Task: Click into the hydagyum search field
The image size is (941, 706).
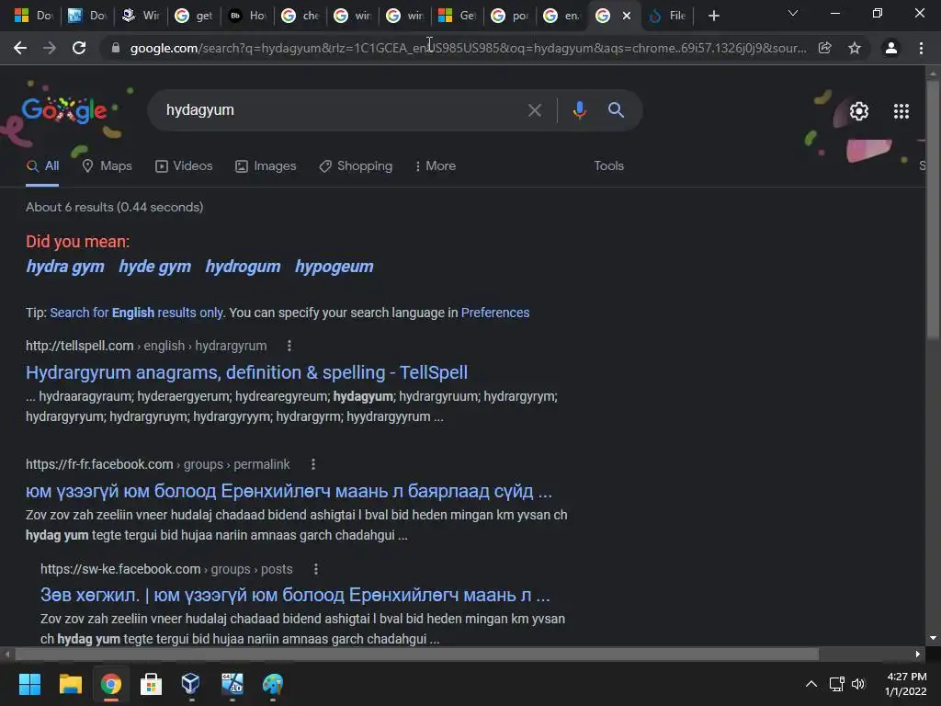Action: 342,110
